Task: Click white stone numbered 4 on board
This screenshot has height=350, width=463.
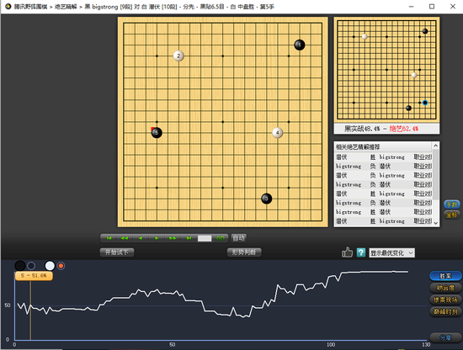Action: [x=277, y=133]
